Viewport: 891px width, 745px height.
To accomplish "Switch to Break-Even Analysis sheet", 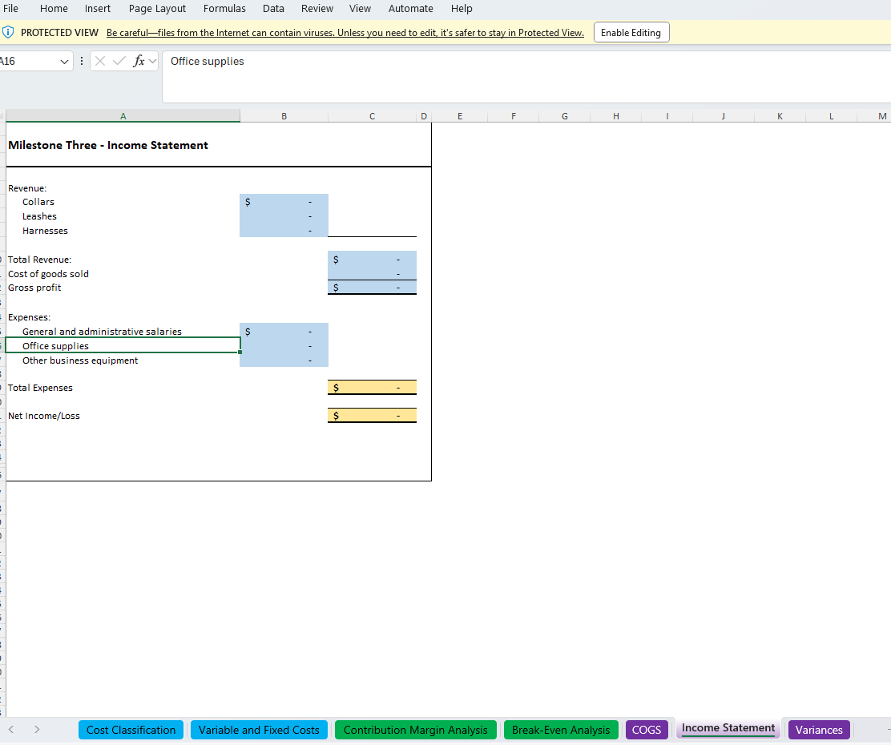I will coord(561,731).
